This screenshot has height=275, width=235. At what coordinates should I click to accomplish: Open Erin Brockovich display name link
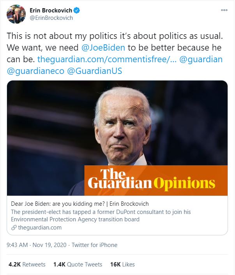tap(51, 11)
